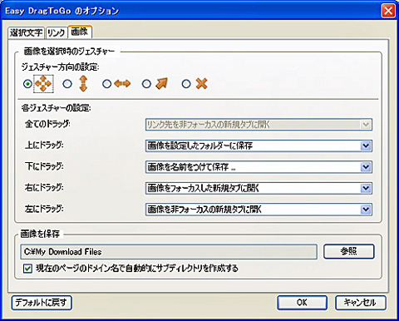Select the diagonal-arrow gesture radio button
Image resolution: width=399 pixels, height=321 pixels.
coord(146,84)
